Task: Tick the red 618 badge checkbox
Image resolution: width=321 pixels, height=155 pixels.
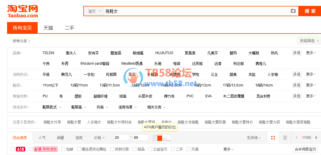Action: click(x=13, y=149)
